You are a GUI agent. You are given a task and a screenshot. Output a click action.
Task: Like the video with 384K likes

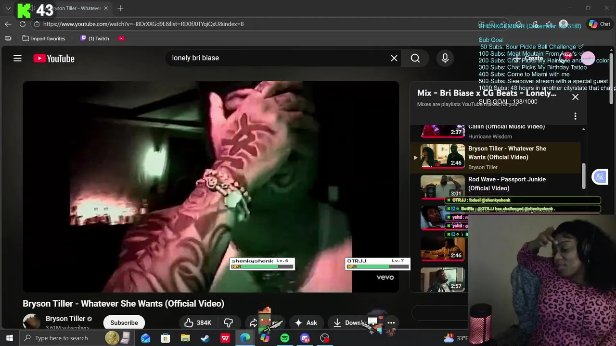(198, 323)
